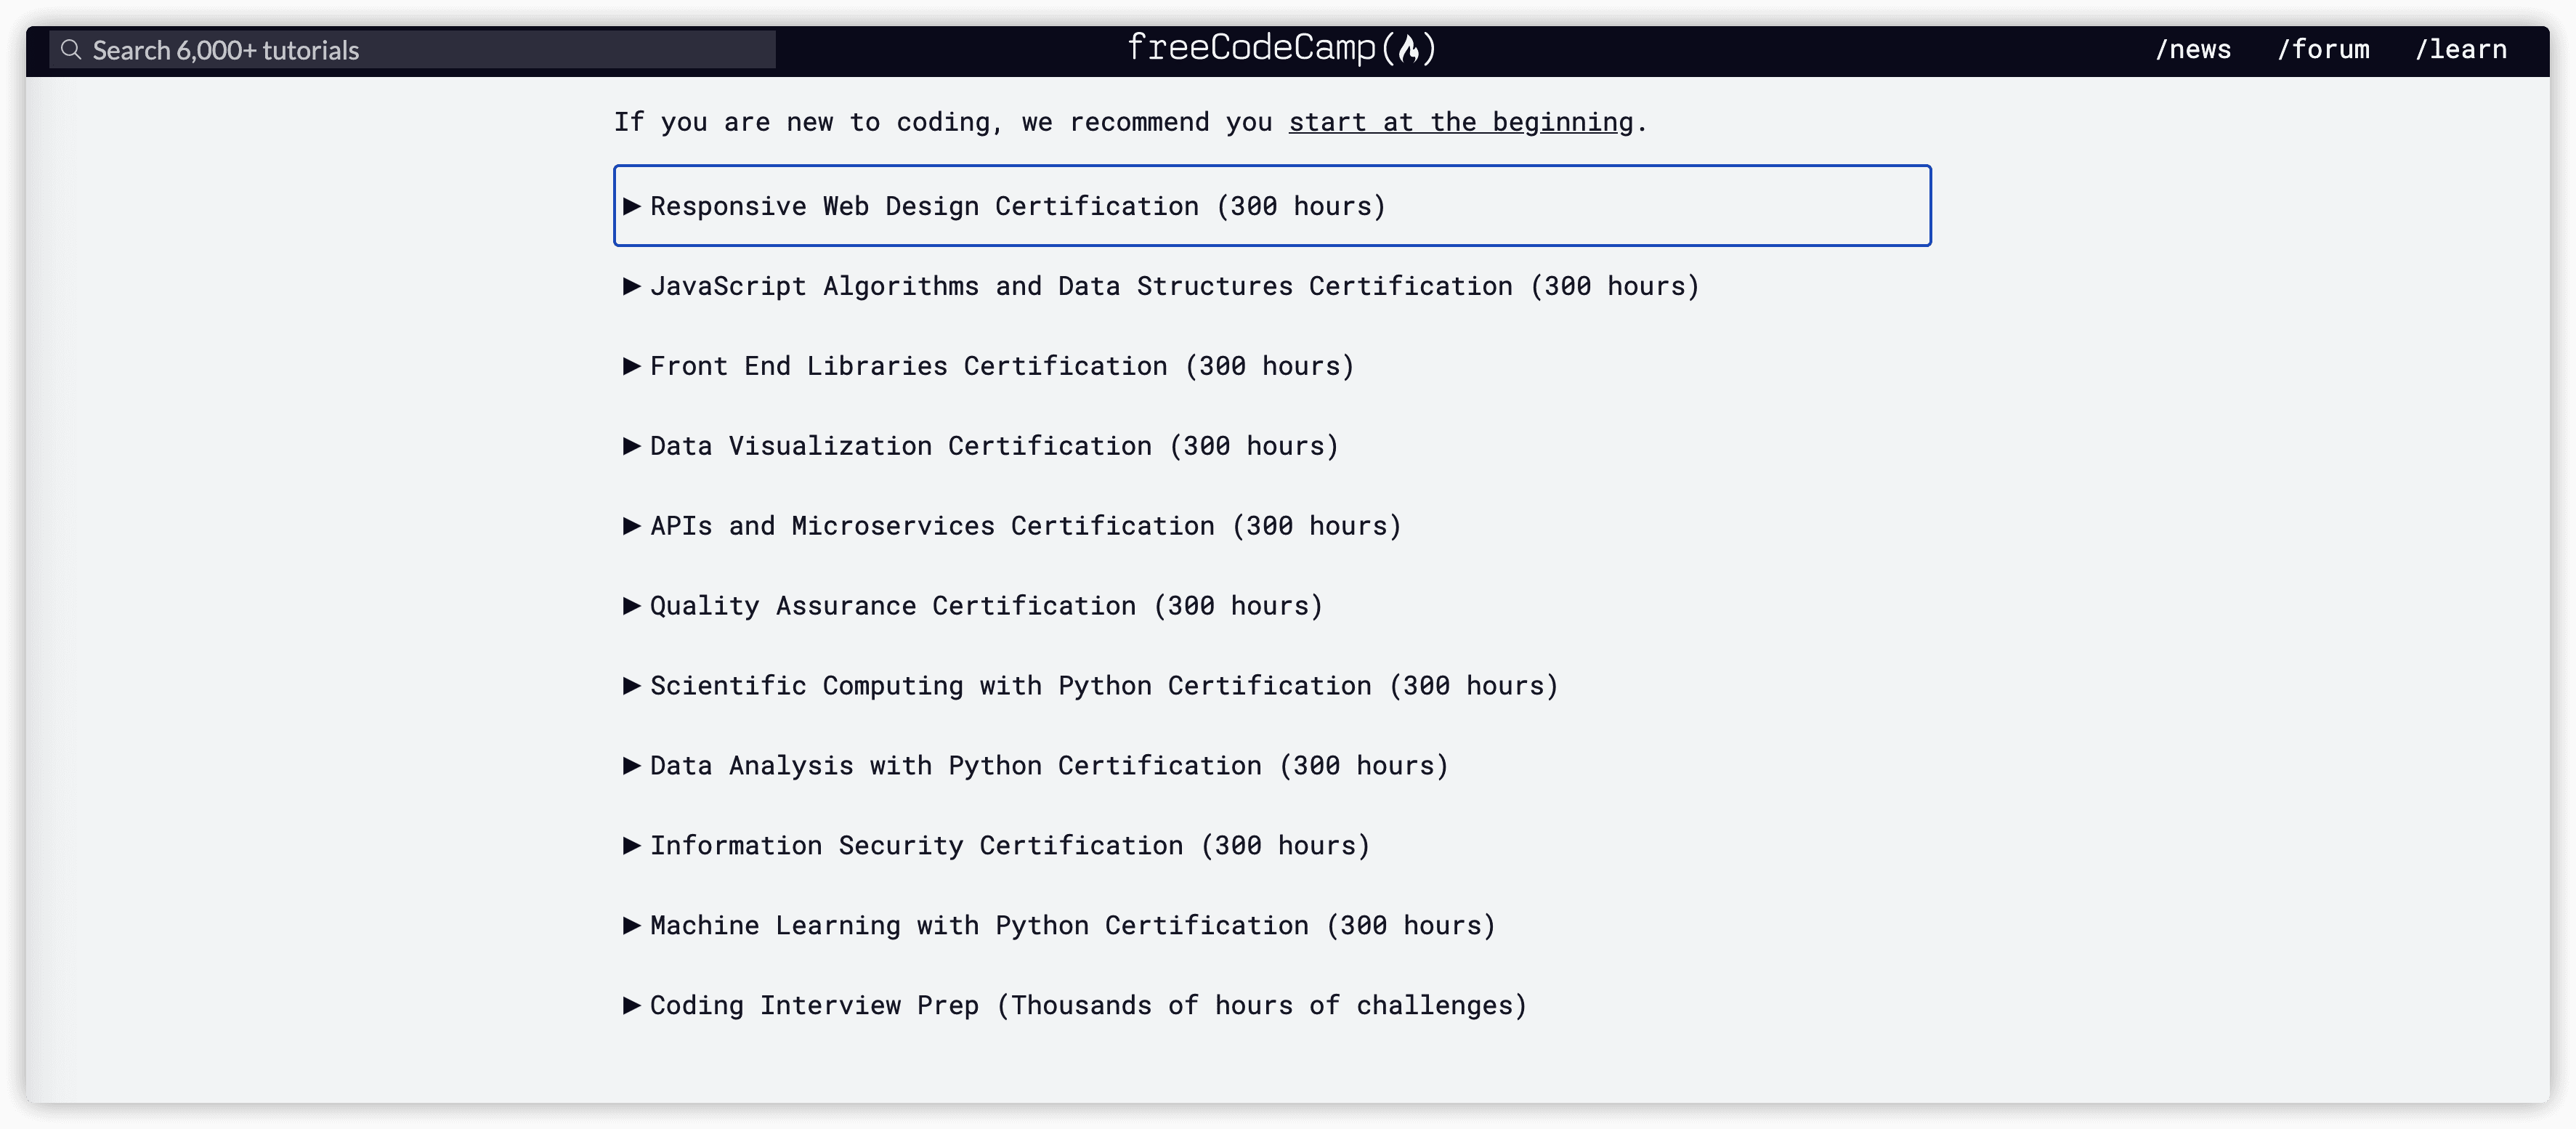Viewport: 2576px width, 1129px height.
Task: Click the freeCodeCamp flame logo
Action: click(1409, 48)
